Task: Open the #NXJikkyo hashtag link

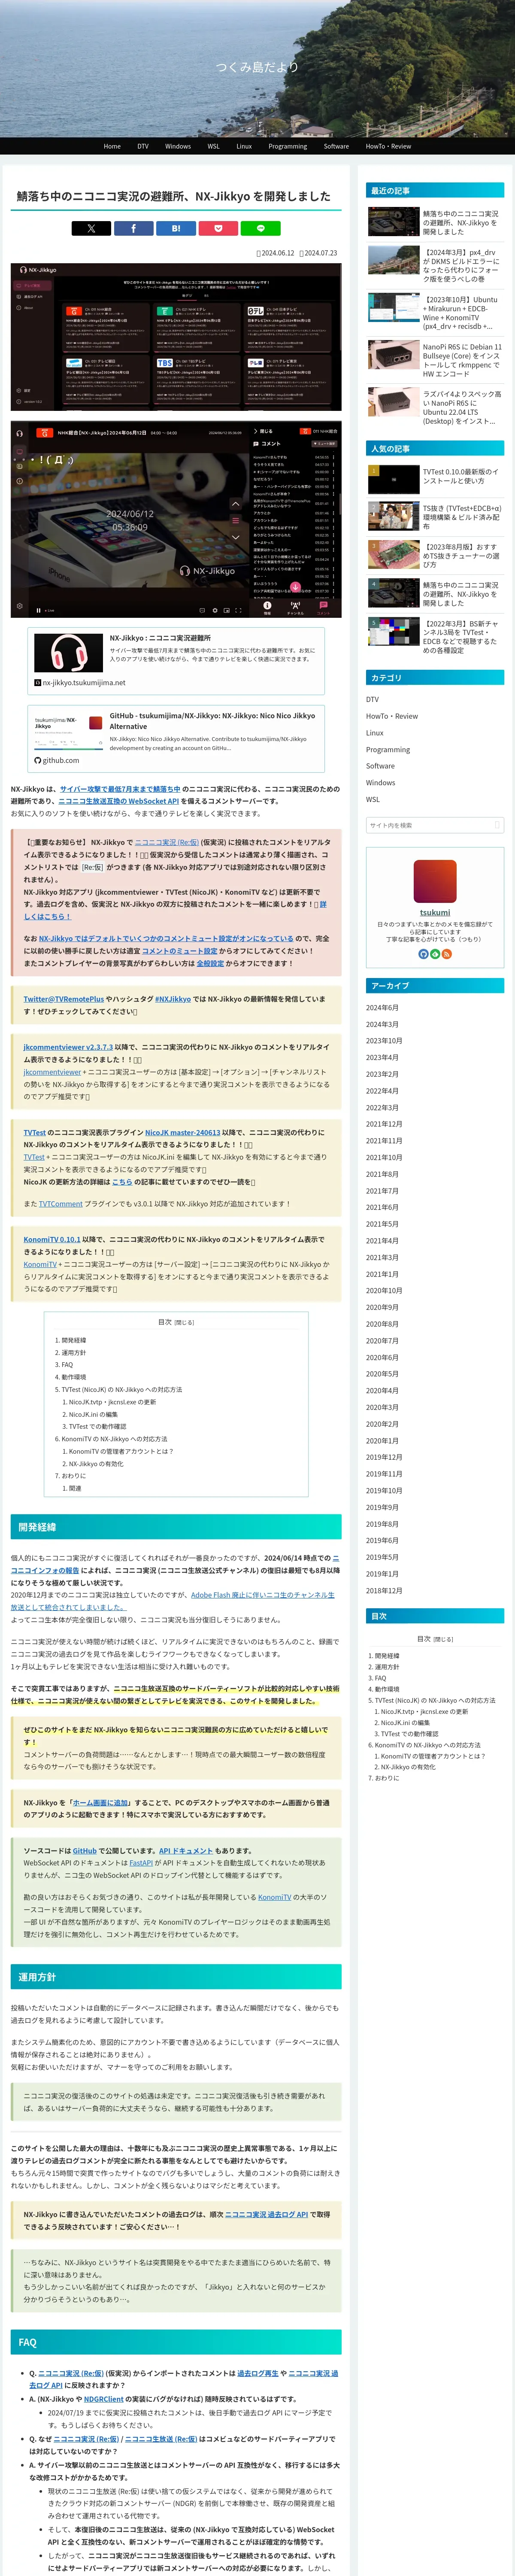Action: 173,999
